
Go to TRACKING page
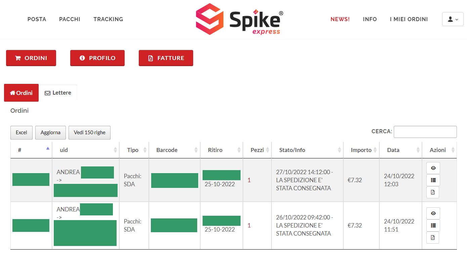pos(108,19)
